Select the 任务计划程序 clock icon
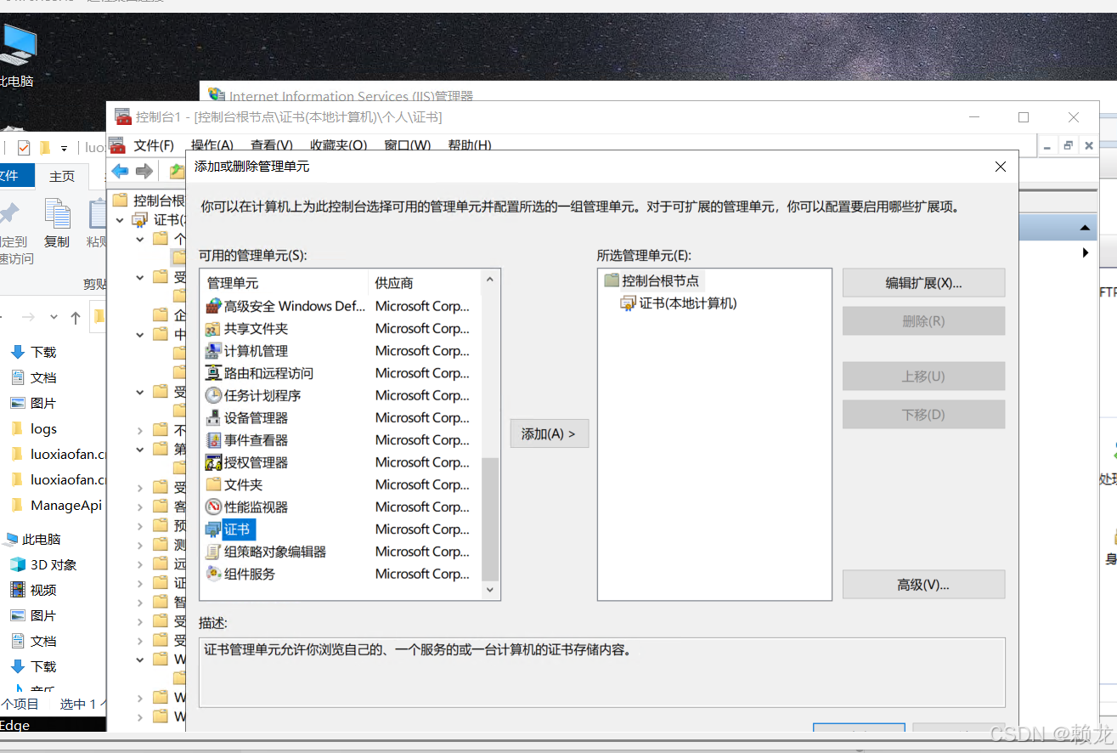This screenshot has width=1117, height=753. [x=213, y=395]
